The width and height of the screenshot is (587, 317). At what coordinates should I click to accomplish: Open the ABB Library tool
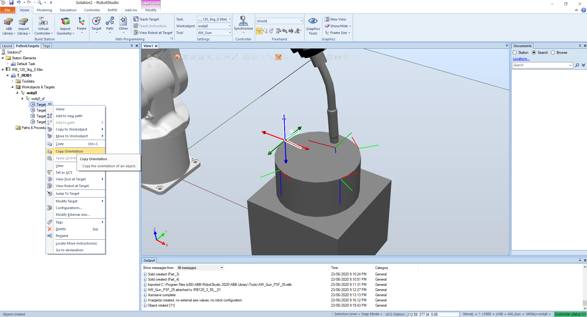(x=9, y=26)
